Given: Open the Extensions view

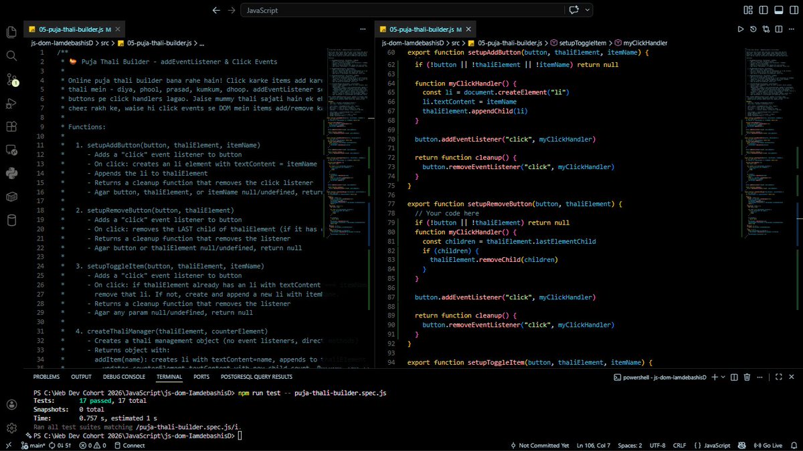Looking at the screenshot, I should pos(11,126).
